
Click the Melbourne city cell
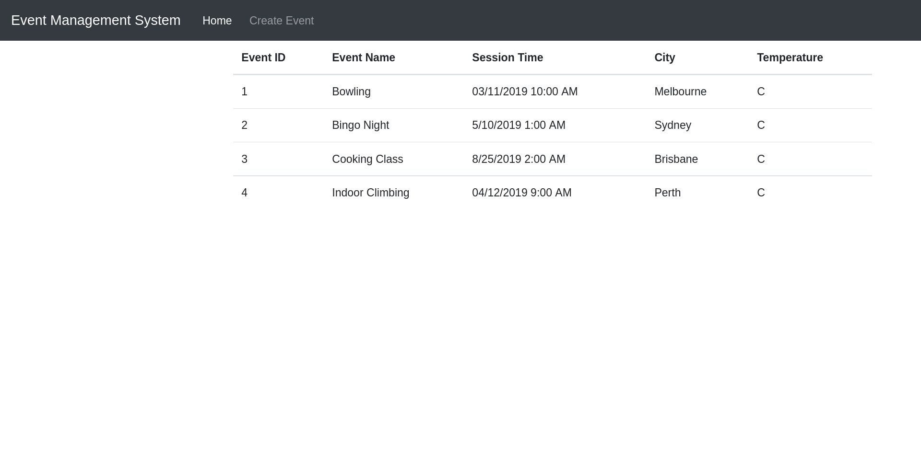coord(680,92)
